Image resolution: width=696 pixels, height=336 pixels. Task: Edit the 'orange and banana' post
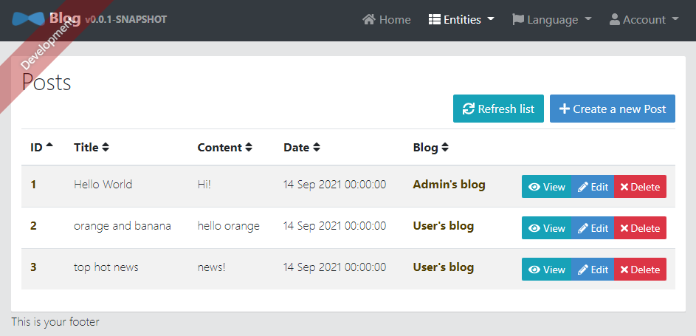(x=593, y=228)
